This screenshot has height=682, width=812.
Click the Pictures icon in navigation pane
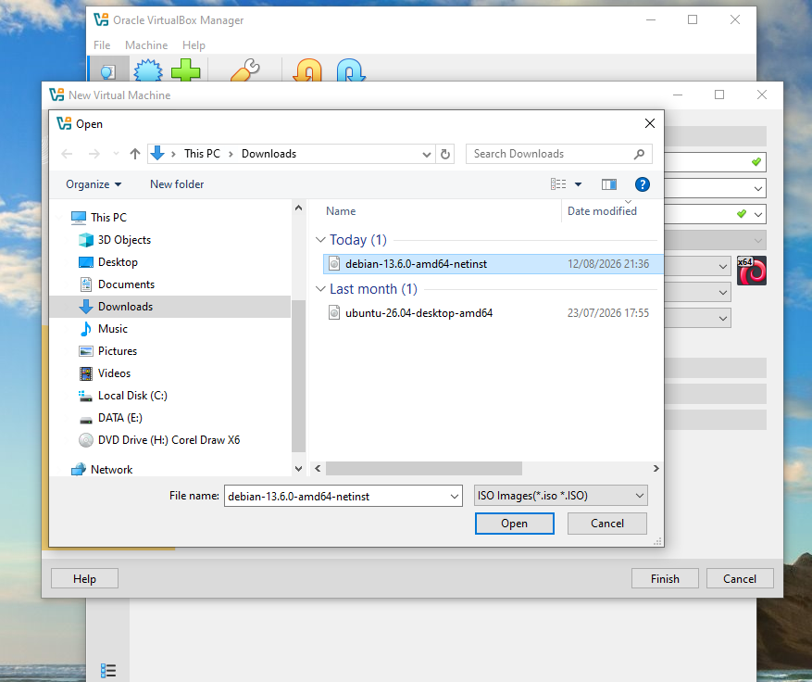pos(86,351)
